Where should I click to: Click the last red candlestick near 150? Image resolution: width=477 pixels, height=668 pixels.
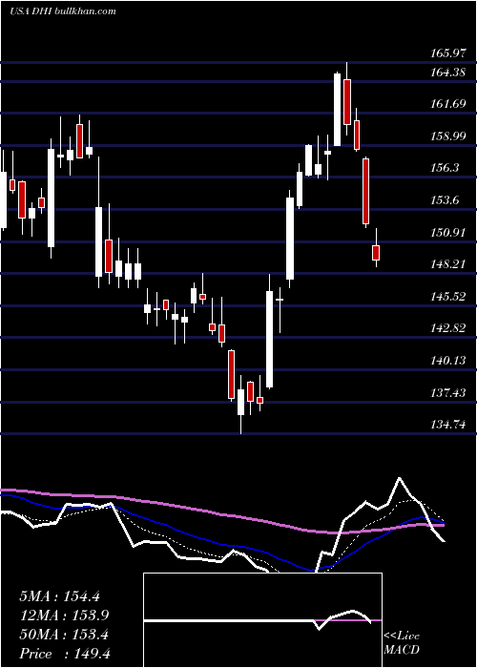[376, 253]
